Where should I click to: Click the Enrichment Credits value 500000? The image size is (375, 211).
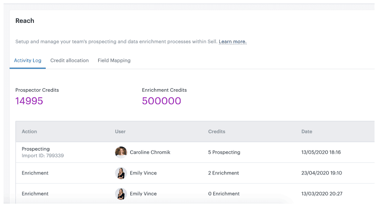[x=161, y=101]
